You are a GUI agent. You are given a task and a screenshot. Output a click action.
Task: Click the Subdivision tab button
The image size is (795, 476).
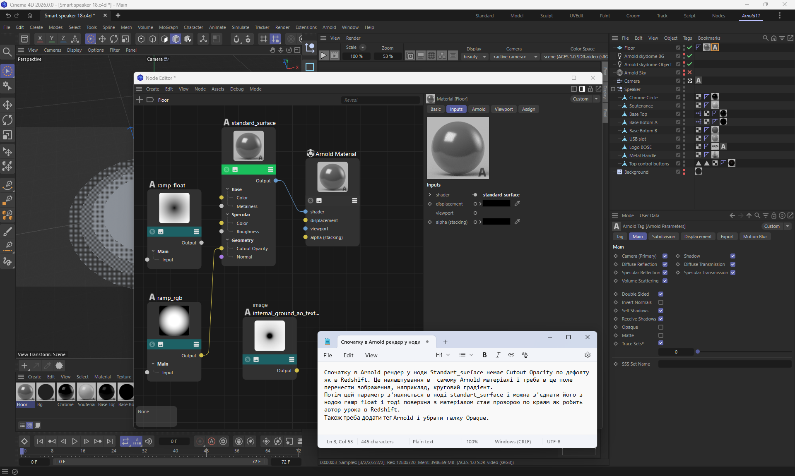pos(663,237)
